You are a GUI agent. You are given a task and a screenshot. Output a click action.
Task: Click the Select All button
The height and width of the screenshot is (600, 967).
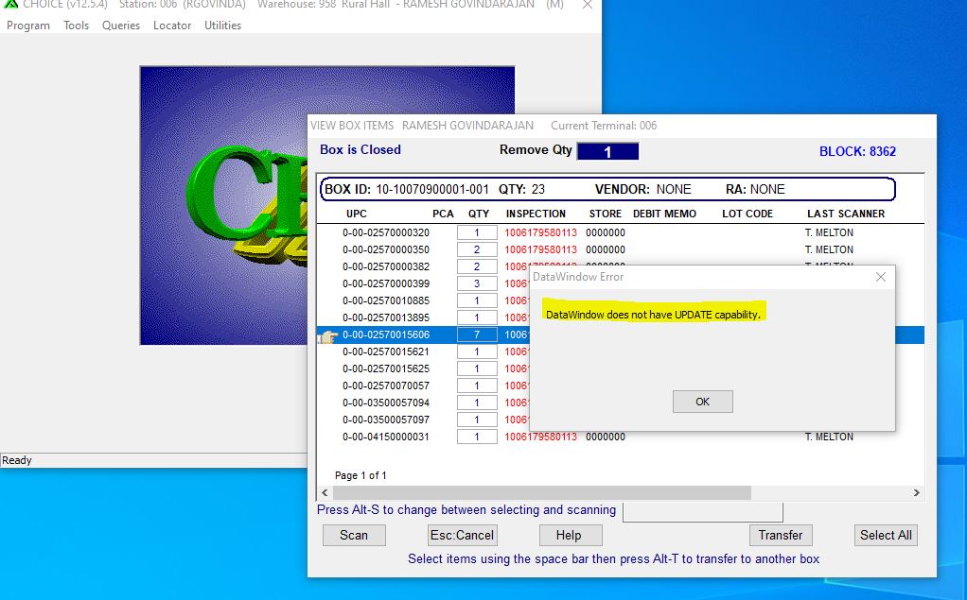pos(886,535)
